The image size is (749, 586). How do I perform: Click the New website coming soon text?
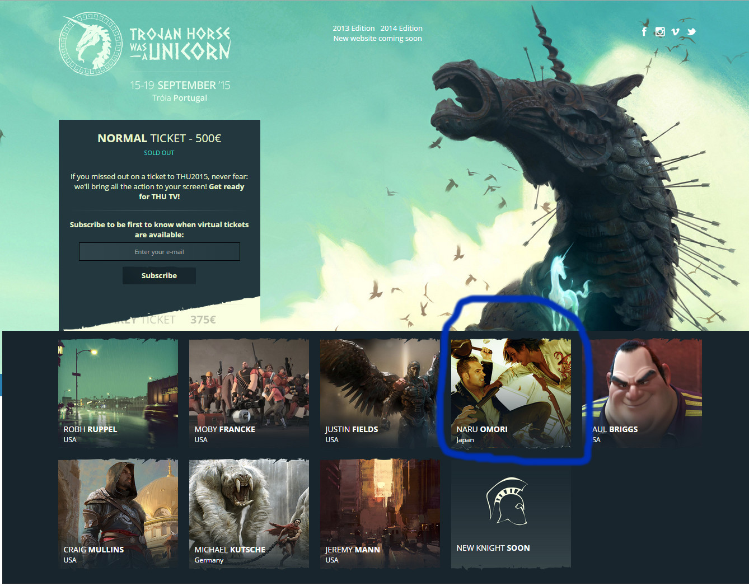pos(378,39)
